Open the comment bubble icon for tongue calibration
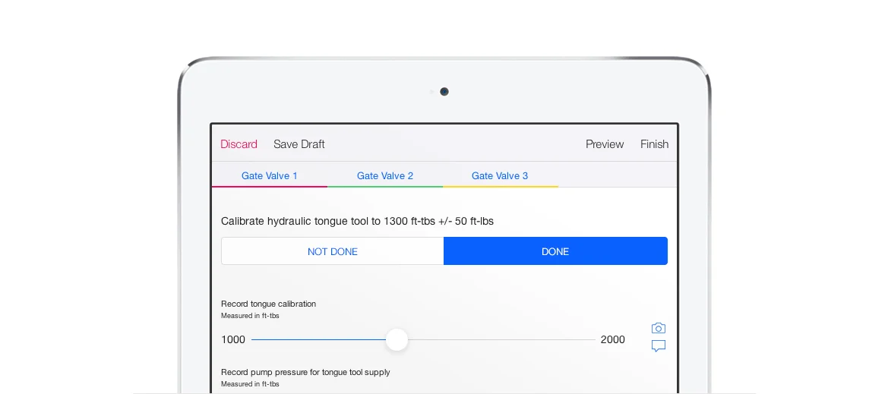Image resolution: width=888 pixels, height=394 pixels. click(658, 346)
